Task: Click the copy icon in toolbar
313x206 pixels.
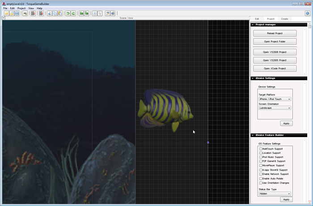Action: tap(55, 13)
